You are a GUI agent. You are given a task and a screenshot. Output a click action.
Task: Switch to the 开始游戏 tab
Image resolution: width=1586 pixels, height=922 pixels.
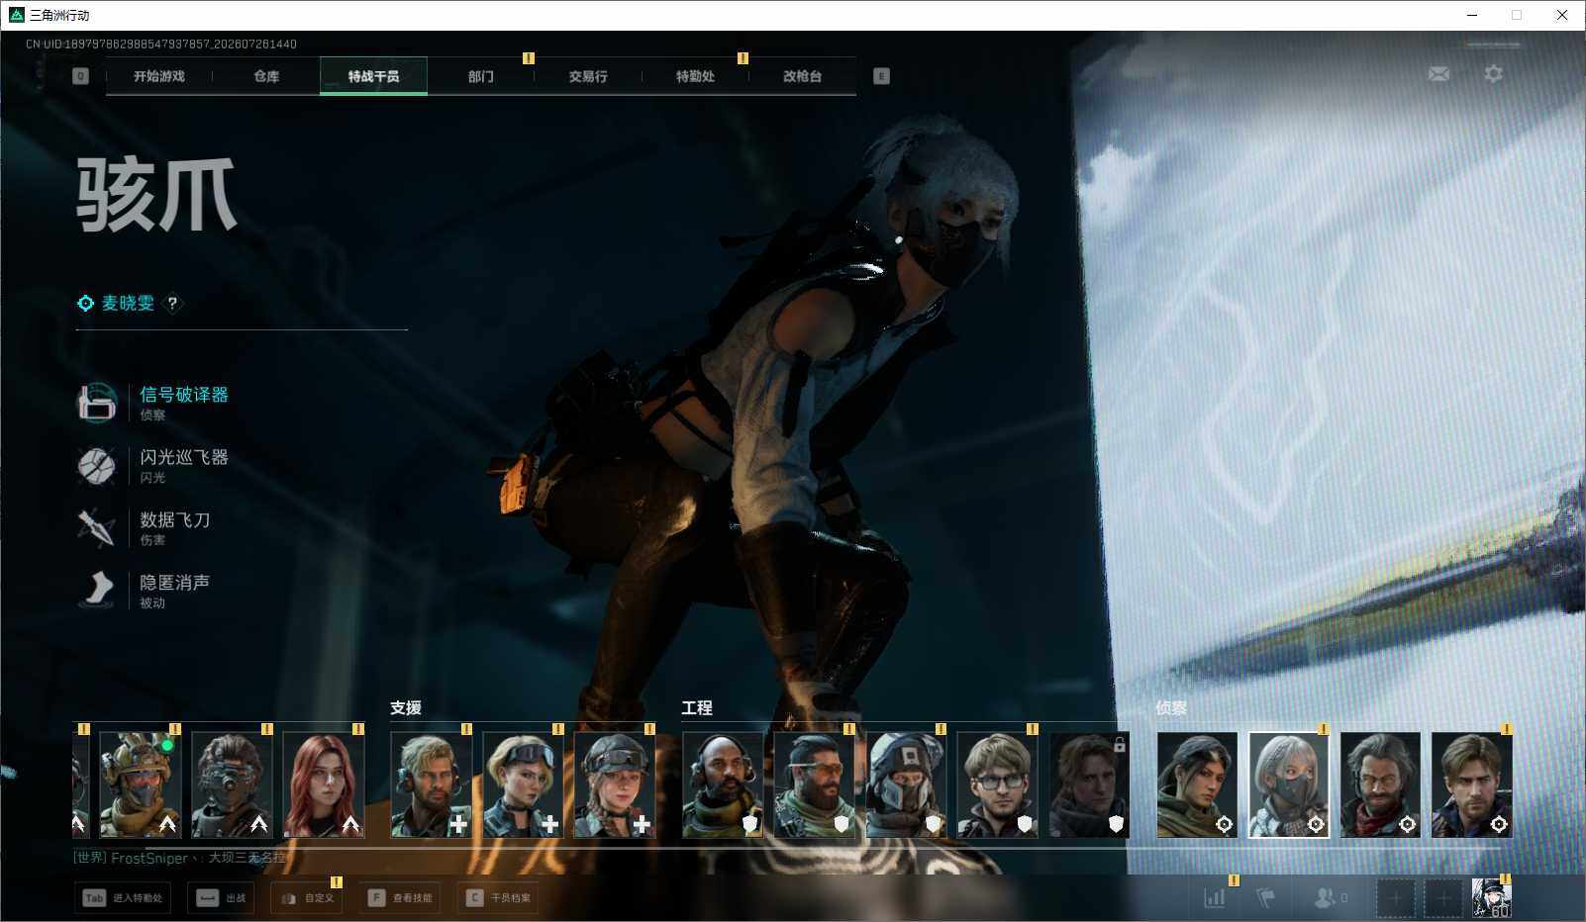[159, 76]
